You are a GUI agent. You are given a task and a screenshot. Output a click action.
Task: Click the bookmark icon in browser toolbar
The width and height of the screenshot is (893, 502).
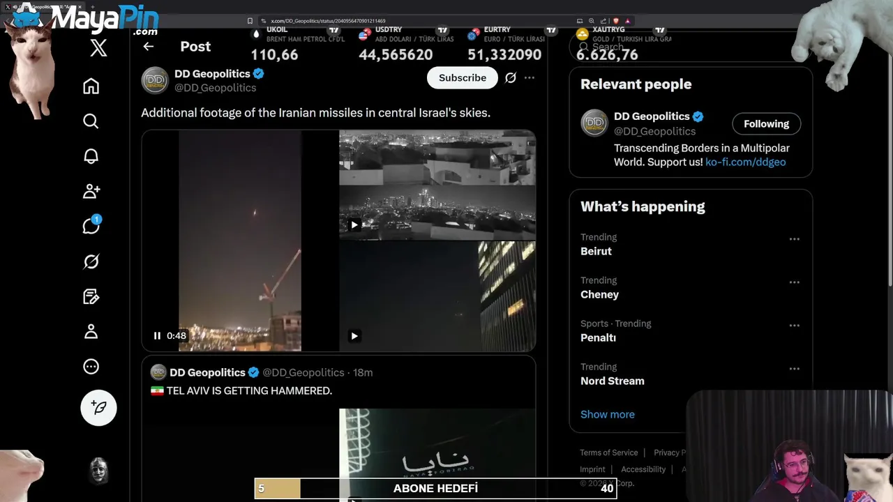pos(250,21)
